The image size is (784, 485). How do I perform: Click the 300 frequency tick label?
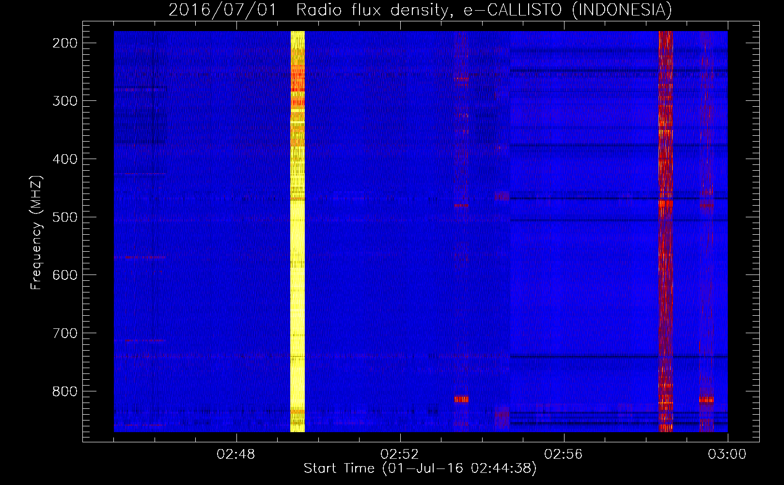point(65,101)
